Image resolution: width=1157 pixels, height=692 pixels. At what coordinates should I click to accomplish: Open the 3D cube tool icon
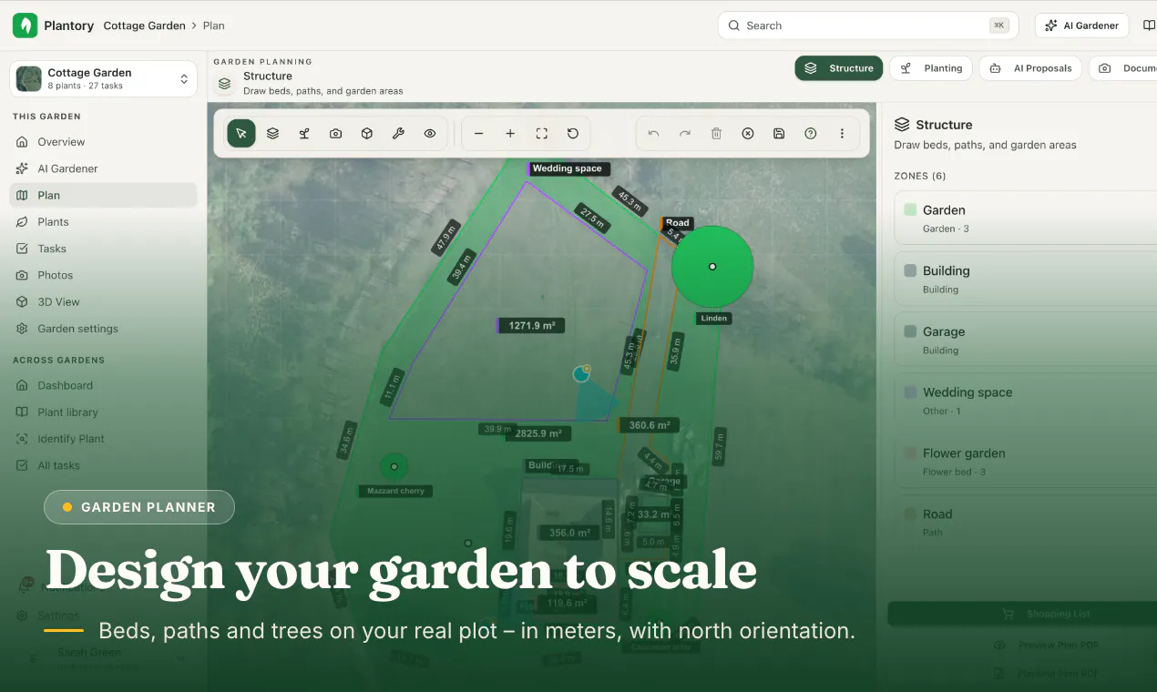[x=367, y=133]
